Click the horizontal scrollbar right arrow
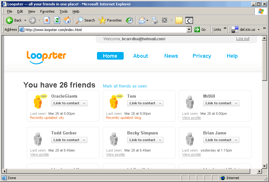This screenshot has width=269, height=182. coord(259,171)
